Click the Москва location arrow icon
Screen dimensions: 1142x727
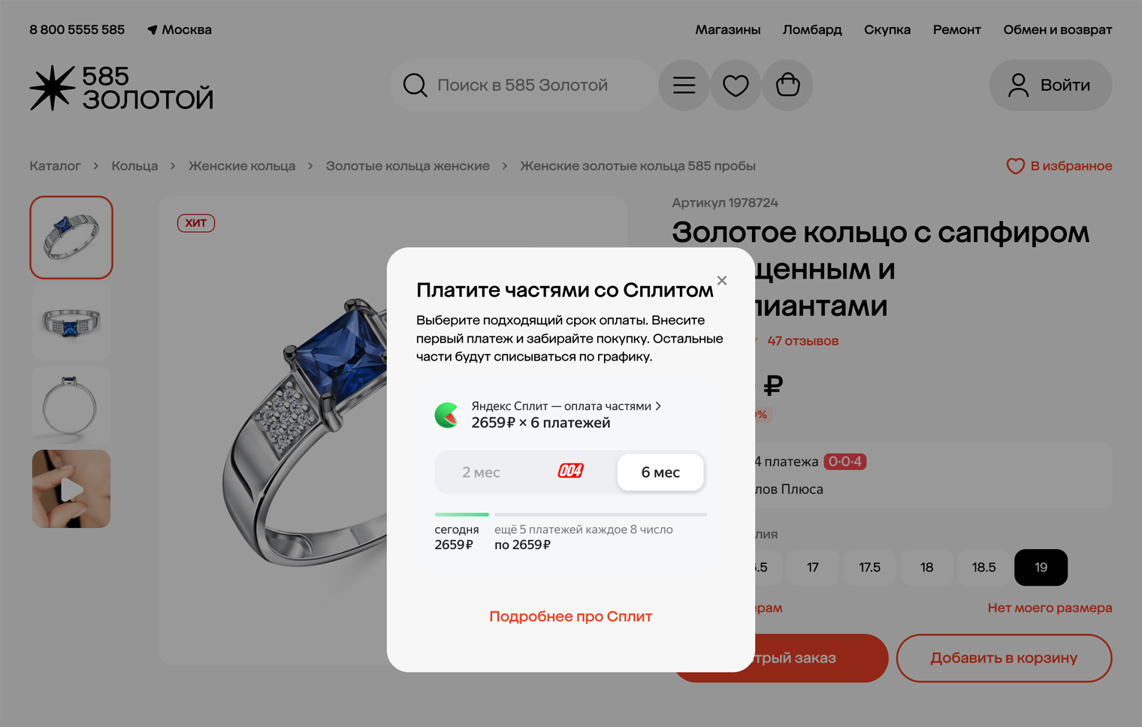click(x=153, y=30)
